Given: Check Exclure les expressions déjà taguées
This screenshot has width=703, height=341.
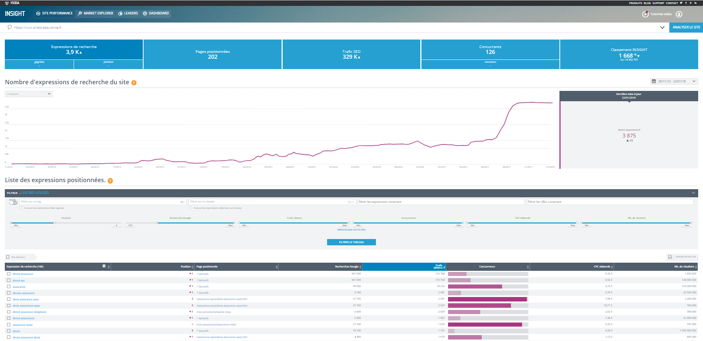Looking at the screenshot, I should (x=21, y=208).
